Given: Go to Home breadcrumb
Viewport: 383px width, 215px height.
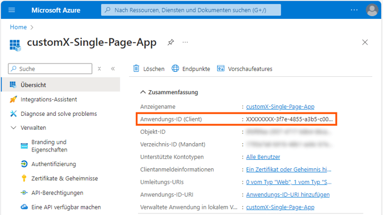Looking at the screenshot, I should coord(18,27).
